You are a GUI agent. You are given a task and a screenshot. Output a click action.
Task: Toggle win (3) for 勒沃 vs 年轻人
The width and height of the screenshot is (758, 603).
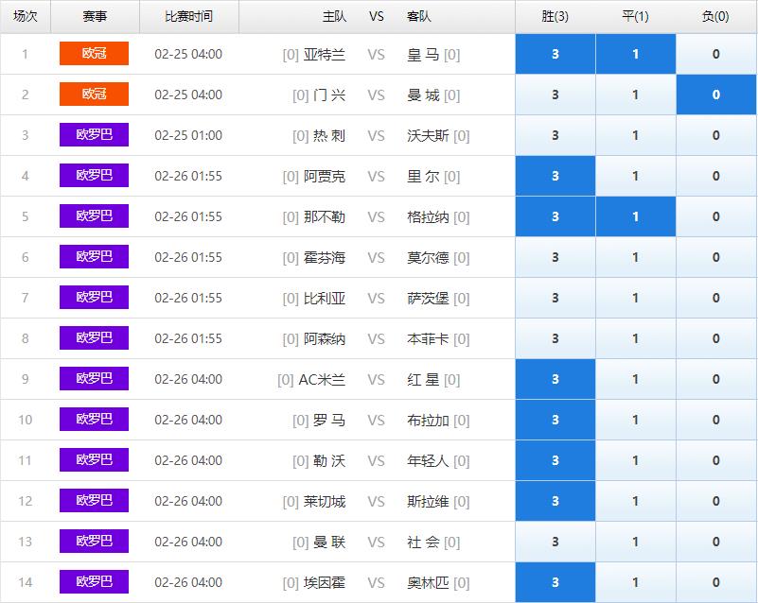(x=555, y=460)
